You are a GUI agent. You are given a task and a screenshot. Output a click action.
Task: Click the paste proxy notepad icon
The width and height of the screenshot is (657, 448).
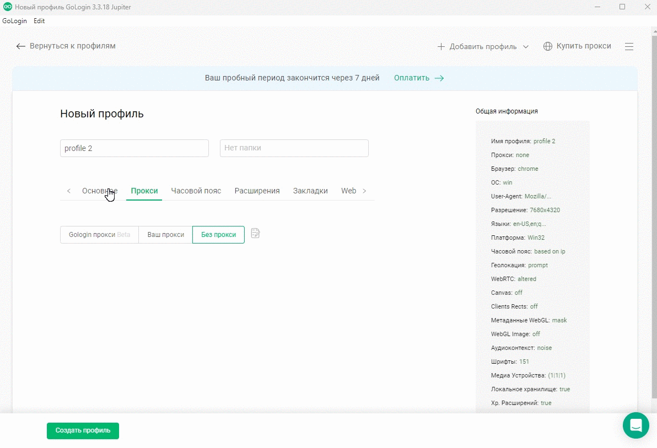(x=255, y=234)
